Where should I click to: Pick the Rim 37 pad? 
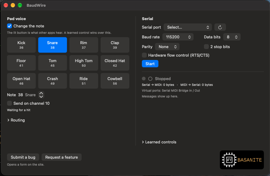point(84,45)
